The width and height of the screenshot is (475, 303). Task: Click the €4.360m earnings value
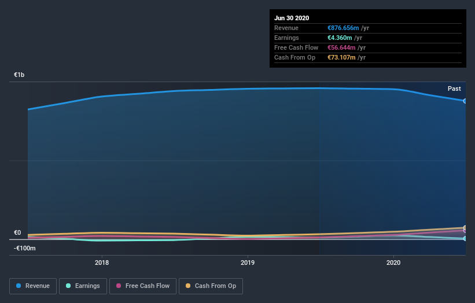pyautogui.click(x=340, y=38)
